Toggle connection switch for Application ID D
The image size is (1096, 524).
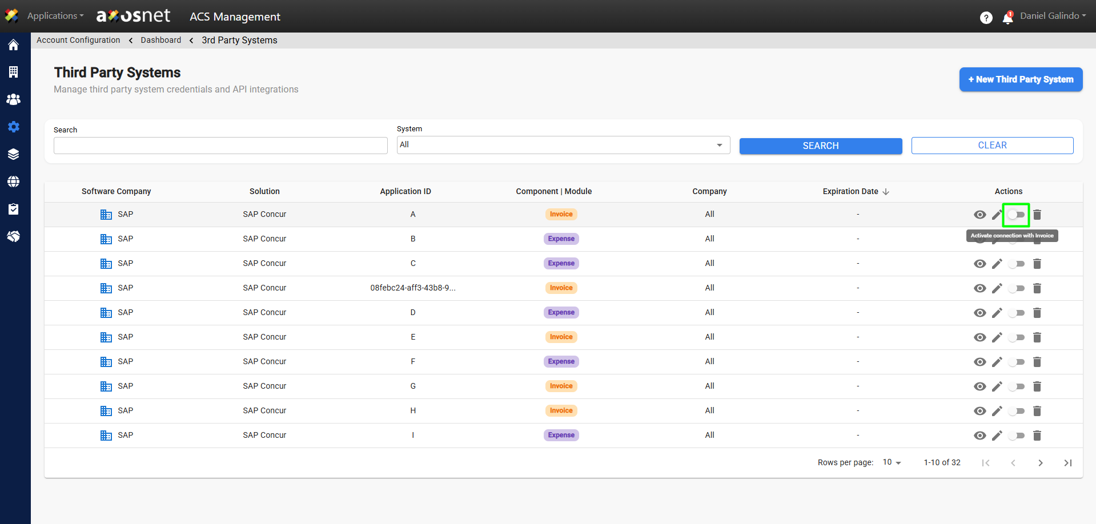pyautogui.click(x=1016, y=313)
